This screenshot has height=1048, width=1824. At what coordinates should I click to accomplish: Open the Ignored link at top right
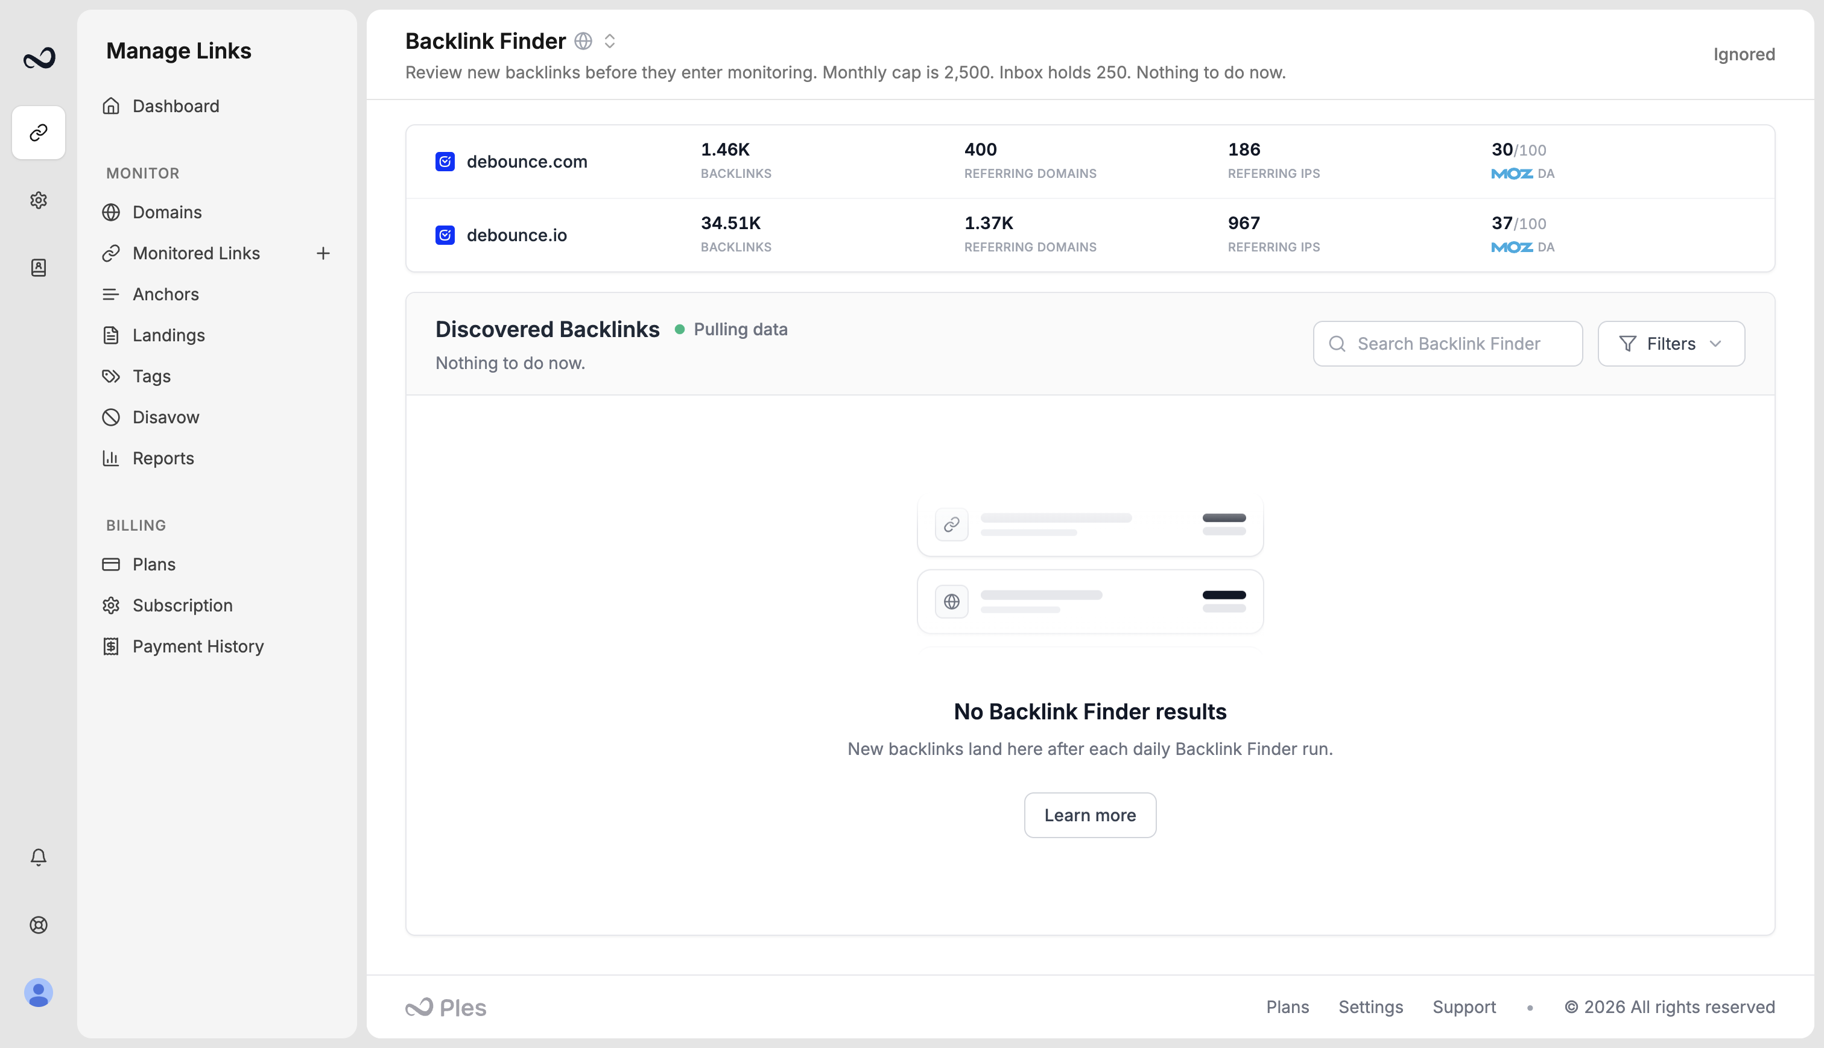click(x=1744, y=55)
